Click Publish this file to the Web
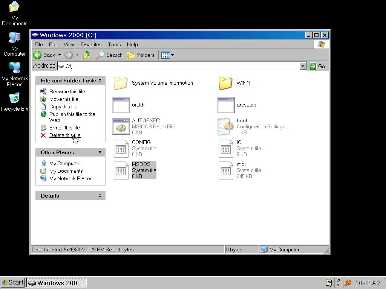This screenshot has height=289, width=386. tap(72, 117)
